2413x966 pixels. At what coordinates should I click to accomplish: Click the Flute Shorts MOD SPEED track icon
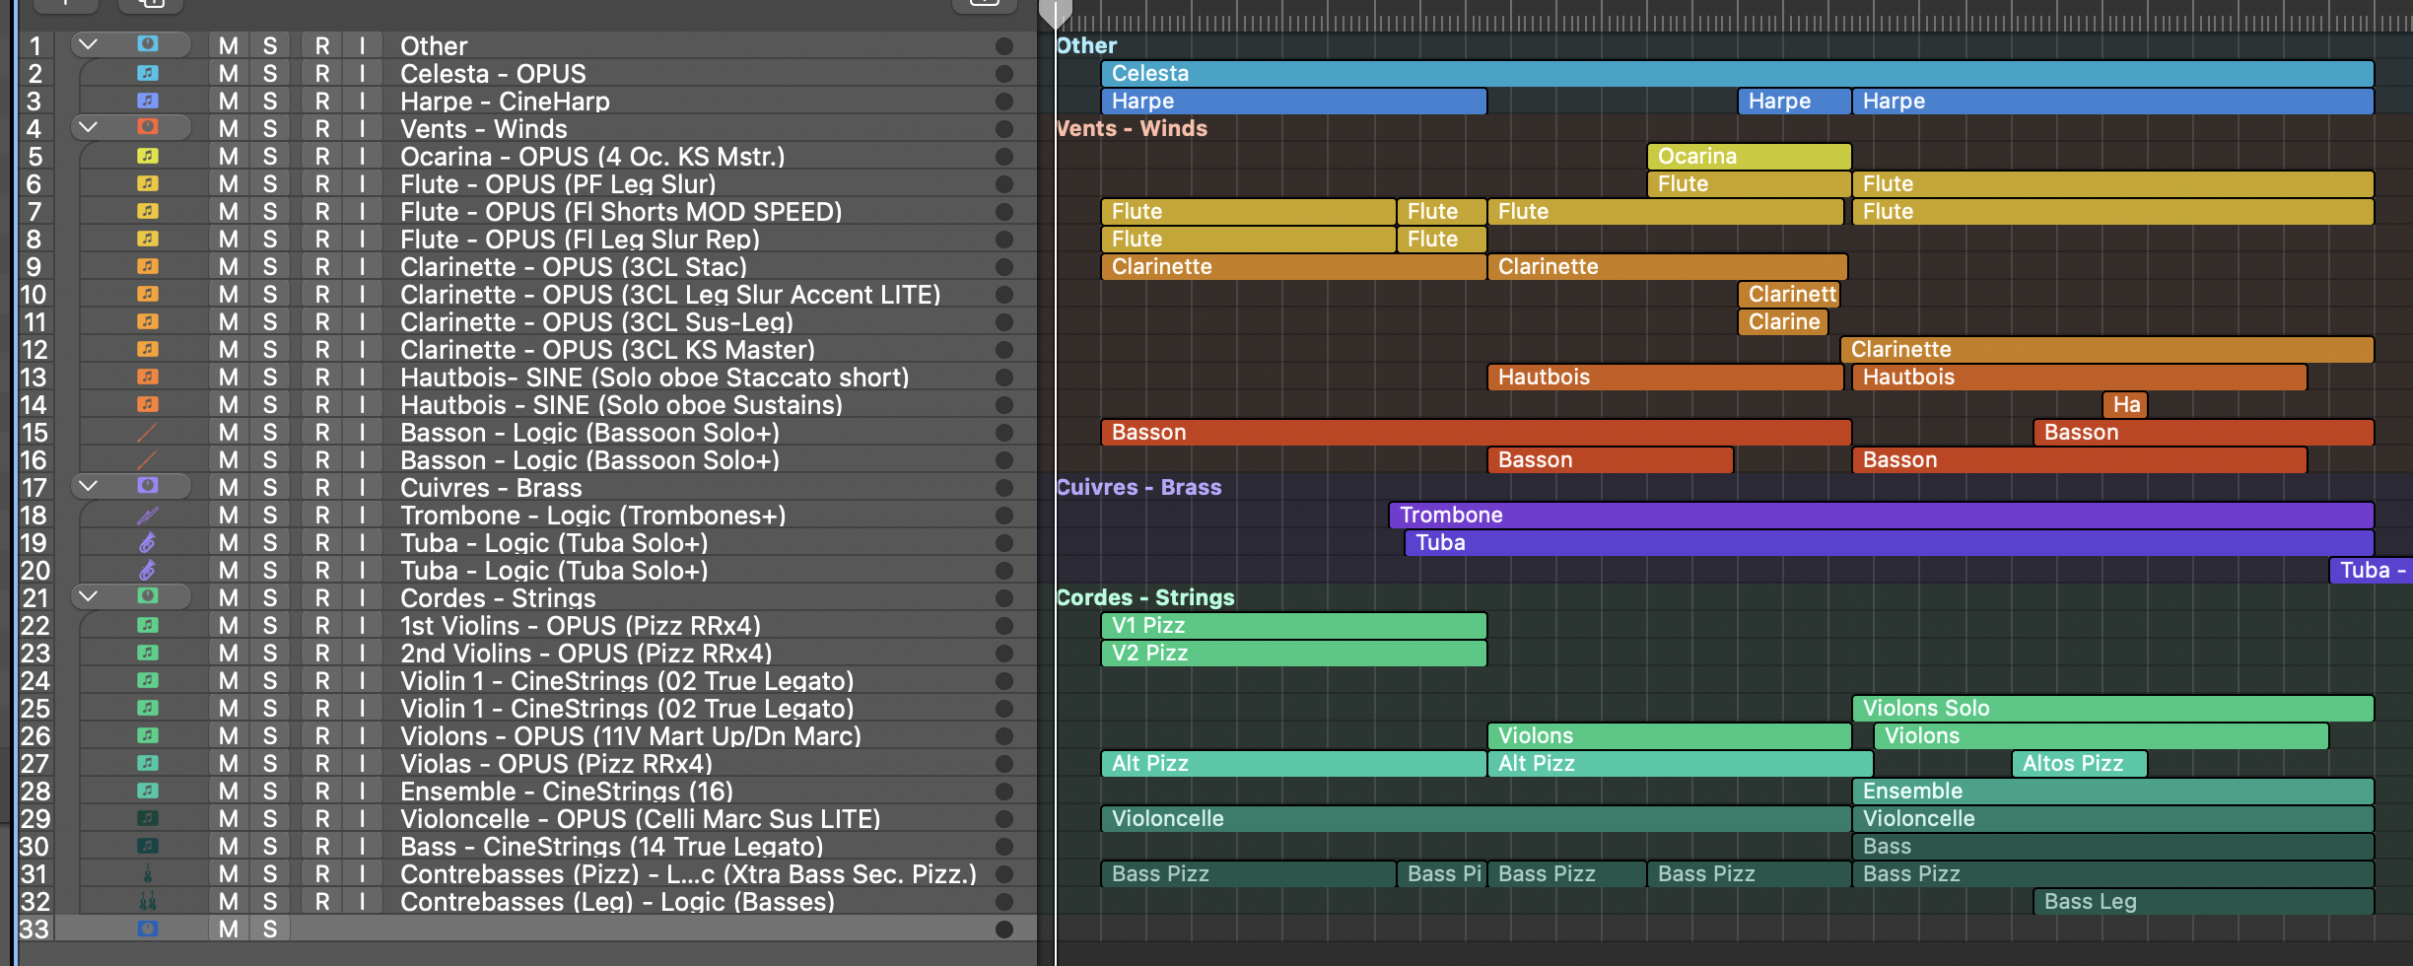[147, 211]
